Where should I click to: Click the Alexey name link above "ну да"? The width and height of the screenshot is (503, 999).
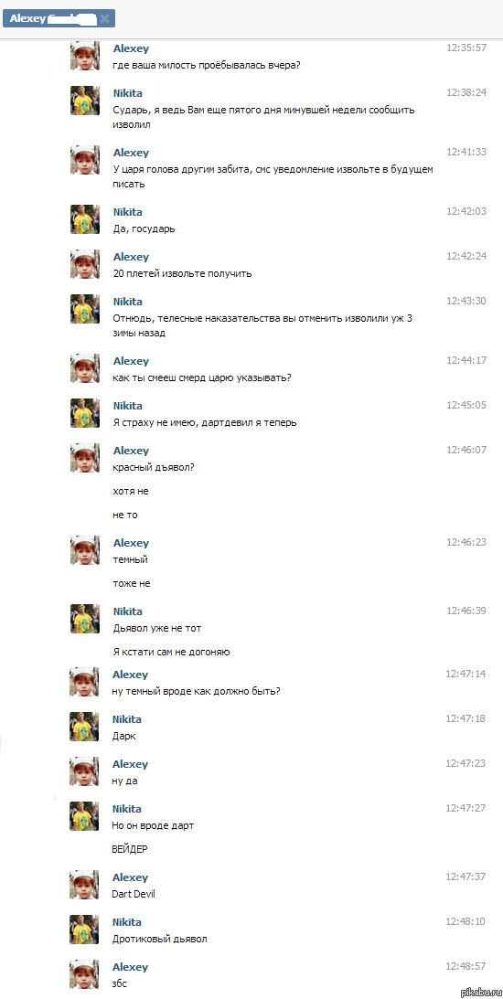[x=130, y=764]
